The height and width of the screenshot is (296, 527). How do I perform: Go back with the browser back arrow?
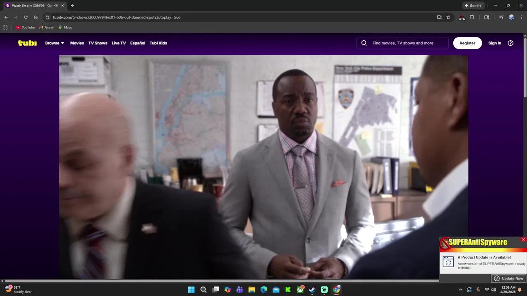tap(6, 17)
